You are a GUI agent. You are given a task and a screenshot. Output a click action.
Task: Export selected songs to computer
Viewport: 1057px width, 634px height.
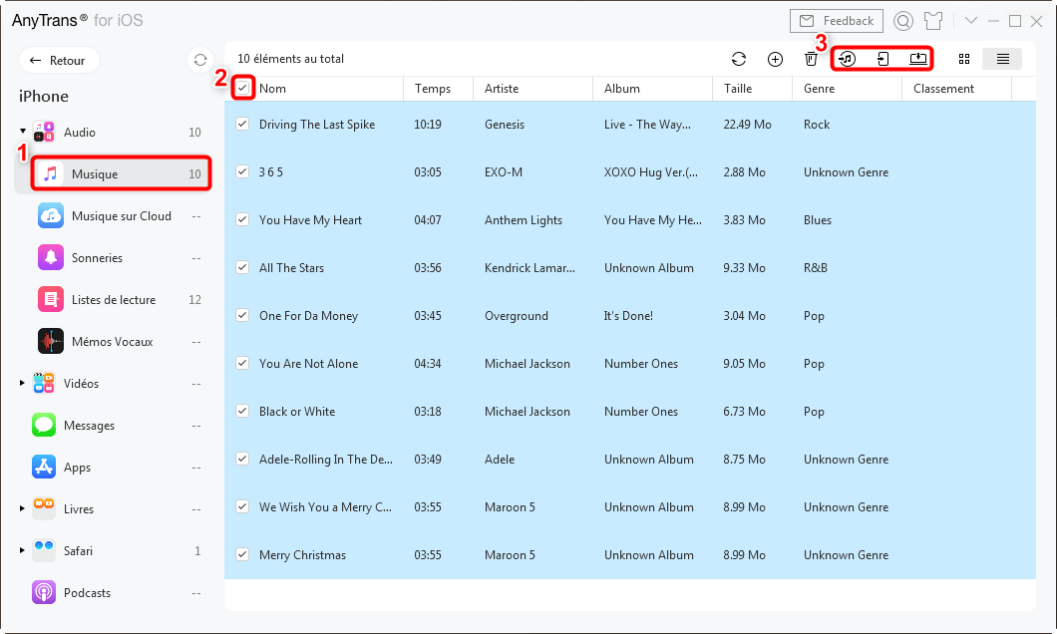pyautogui.click(x=918, y=59)
